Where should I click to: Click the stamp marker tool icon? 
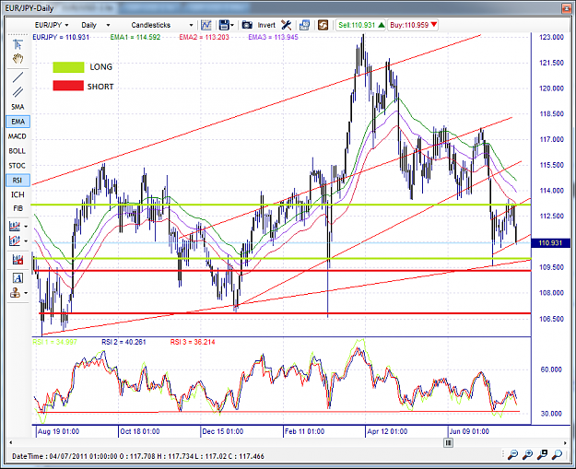click(x=15, y=293)
